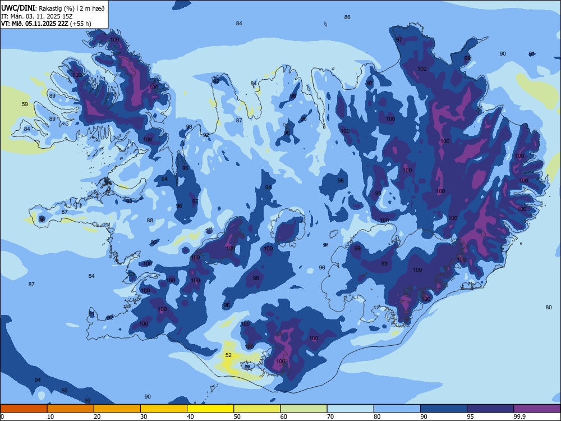Select the bright yellow 40–50 legend swatch
561x421 pixels.
pyautogui.click(x=210, y=409)
